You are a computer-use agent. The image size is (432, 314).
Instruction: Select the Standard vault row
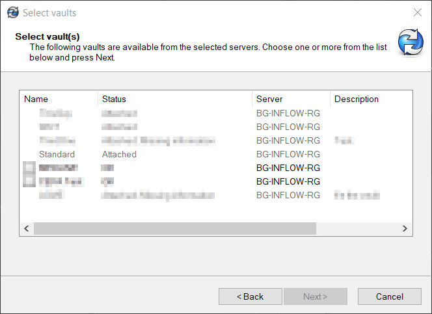(216, 154)
